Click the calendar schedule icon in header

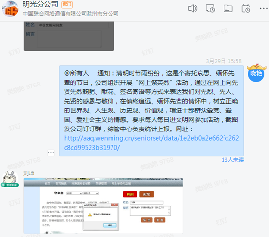[x=246, y=8]
